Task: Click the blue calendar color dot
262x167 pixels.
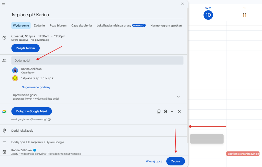Action: [x=35, y=150]
